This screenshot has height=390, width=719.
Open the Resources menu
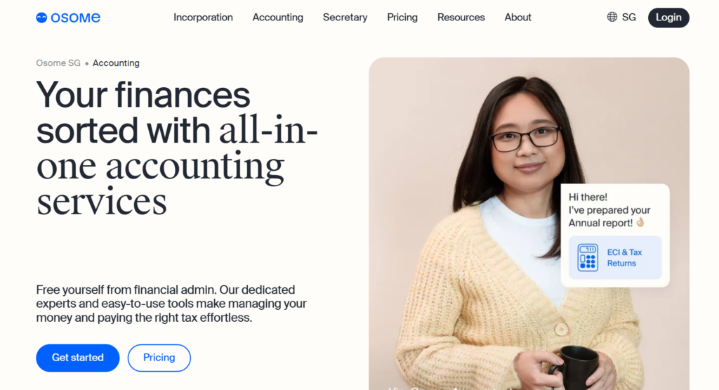tap(461, 18)
